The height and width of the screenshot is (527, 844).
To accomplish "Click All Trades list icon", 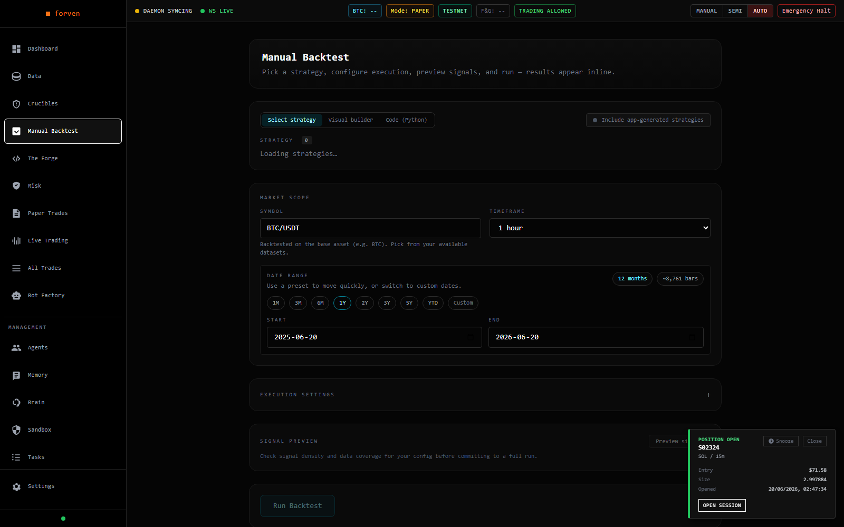I will pyautogui.click(x=16, y=268).
